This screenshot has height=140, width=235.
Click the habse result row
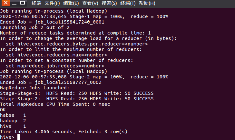click(13, 115)
